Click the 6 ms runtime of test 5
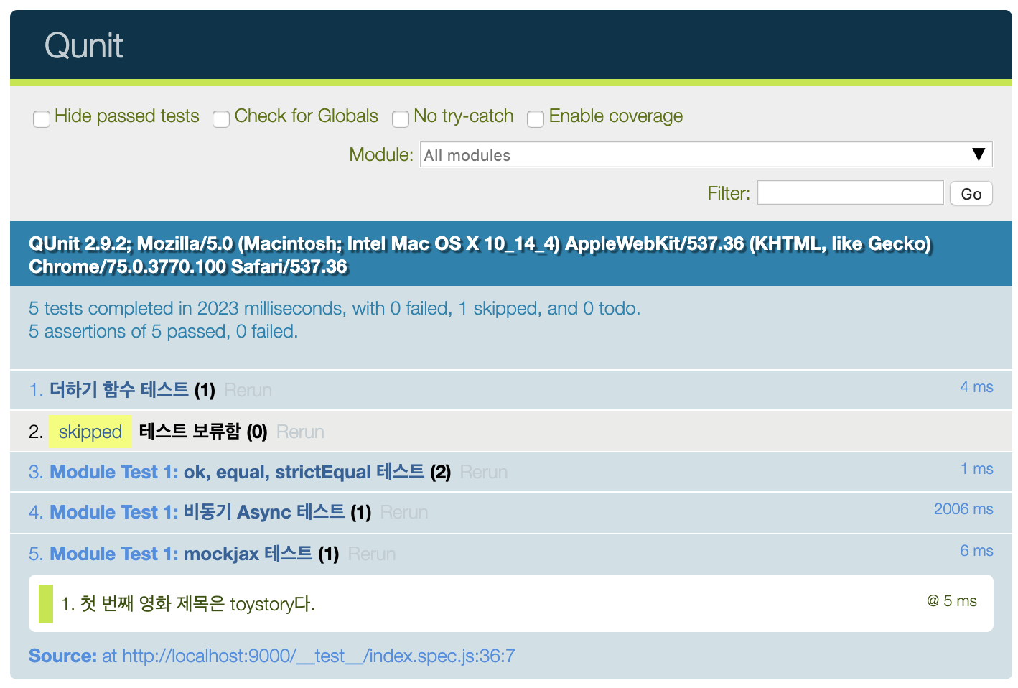1018x688 pixels. pos(976,551)
